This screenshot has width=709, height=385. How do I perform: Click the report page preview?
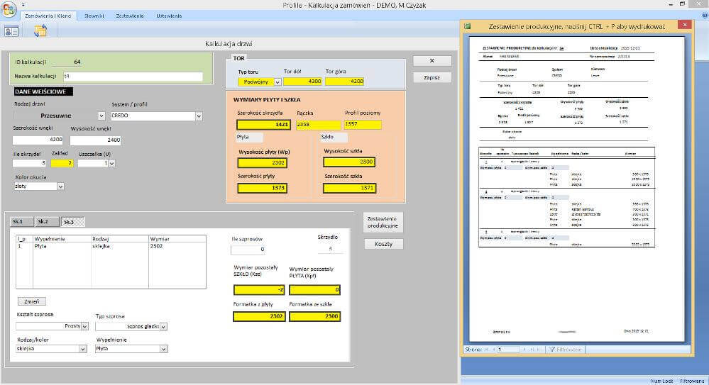click(x=576, y=189)
